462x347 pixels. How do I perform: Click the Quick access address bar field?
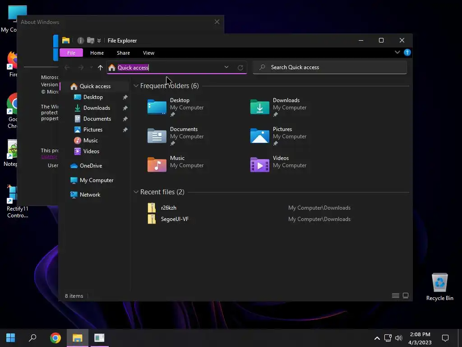click(x=176, y=68)
